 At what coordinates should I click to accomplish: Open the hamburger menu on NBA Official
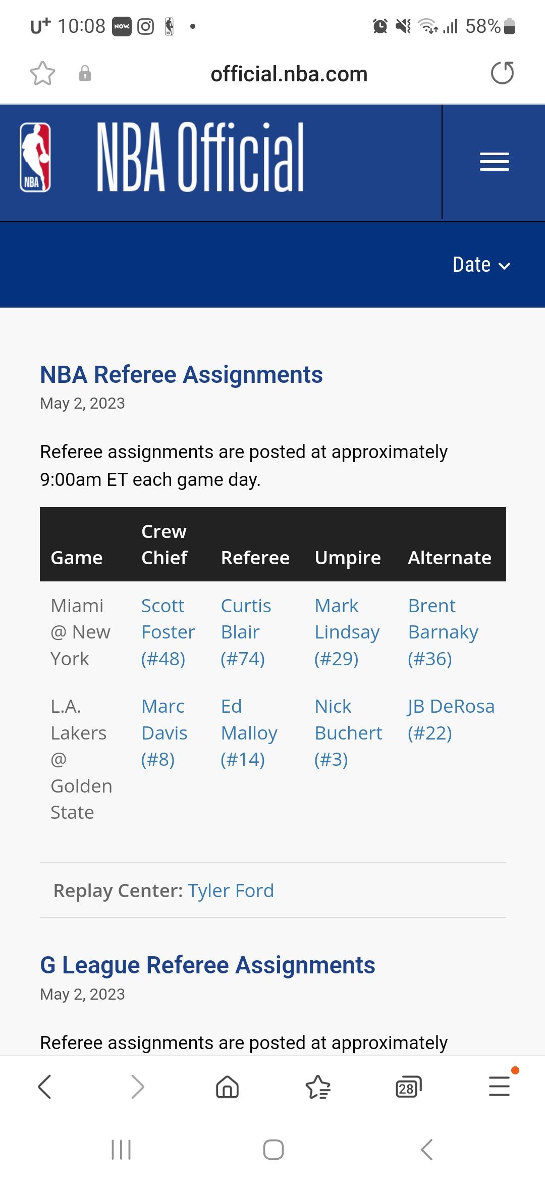coord(494,162)
